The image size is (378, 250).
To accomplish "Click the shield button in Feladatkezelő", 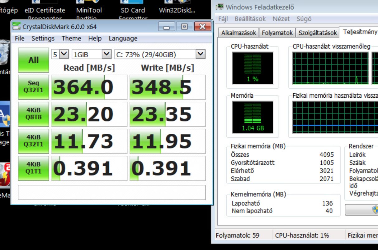I will point(362,210).
